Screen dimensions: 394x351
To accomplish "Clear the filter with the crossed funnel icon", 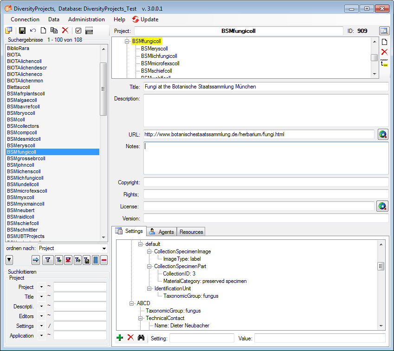I will [68, 260].
